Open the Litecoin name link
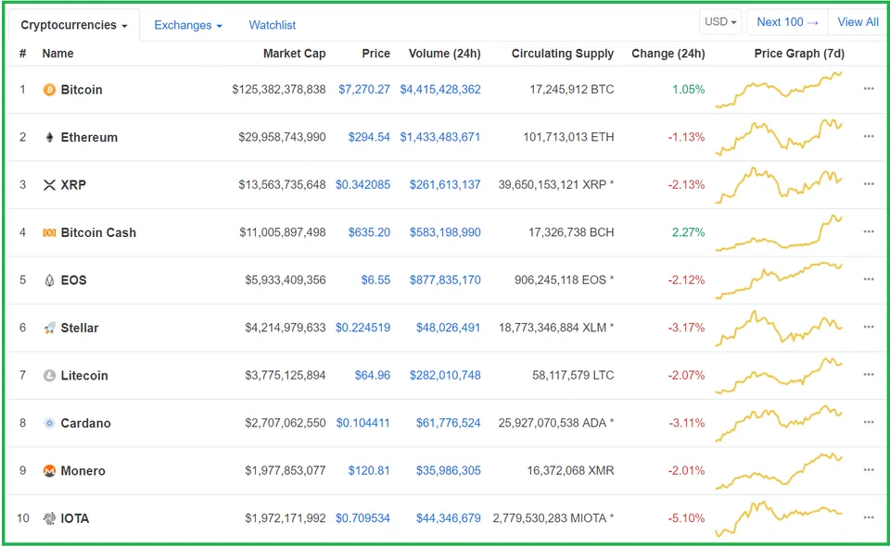This screenshot has height=547, width=890. (x=84, y=375)
